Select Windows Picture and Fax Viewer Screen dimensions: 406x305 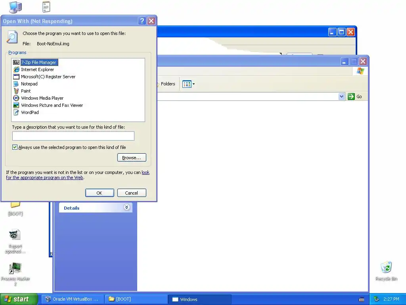[x=52, y=105]
